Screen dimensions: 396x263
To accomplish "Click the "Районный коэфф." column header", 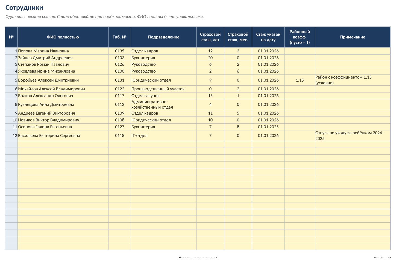I will [x=300, y=37].
